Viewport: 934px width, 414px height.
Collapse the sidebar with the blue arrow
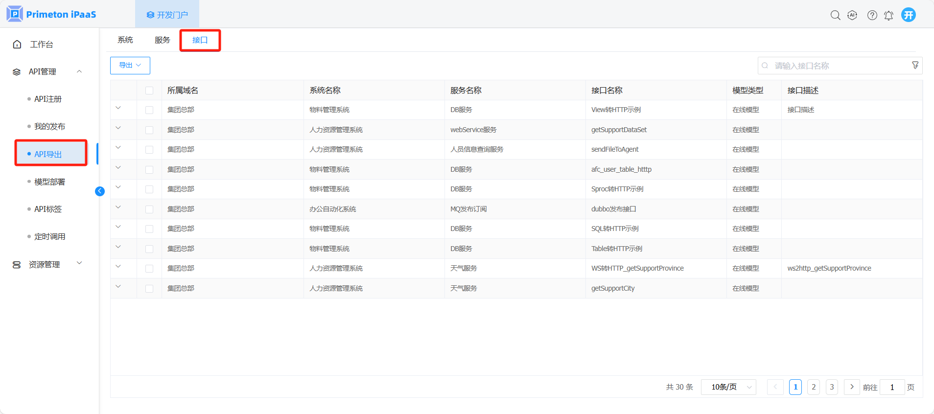coord(100,191)
